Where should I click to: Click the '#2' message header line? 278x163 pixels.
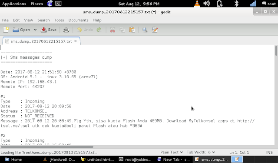tap(3, 136)
